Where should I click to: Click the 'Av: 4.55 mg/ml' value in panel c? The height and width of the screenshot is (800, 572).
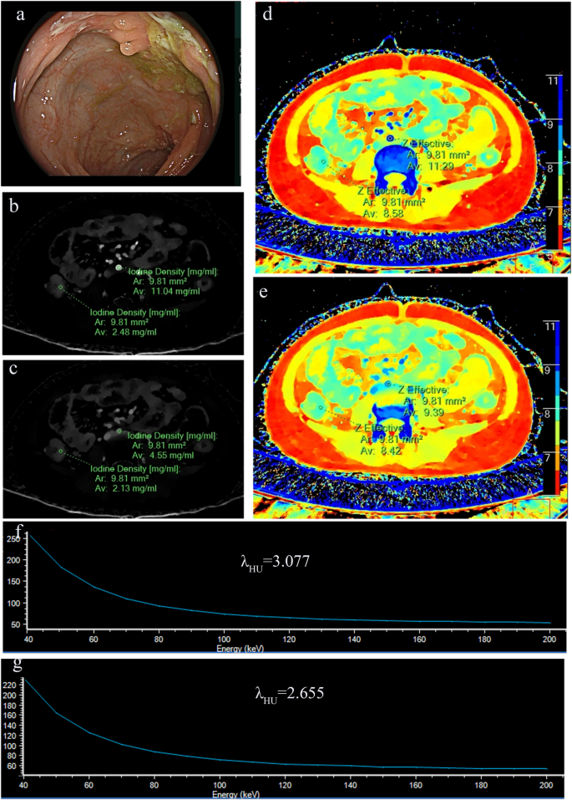point(163,455)
